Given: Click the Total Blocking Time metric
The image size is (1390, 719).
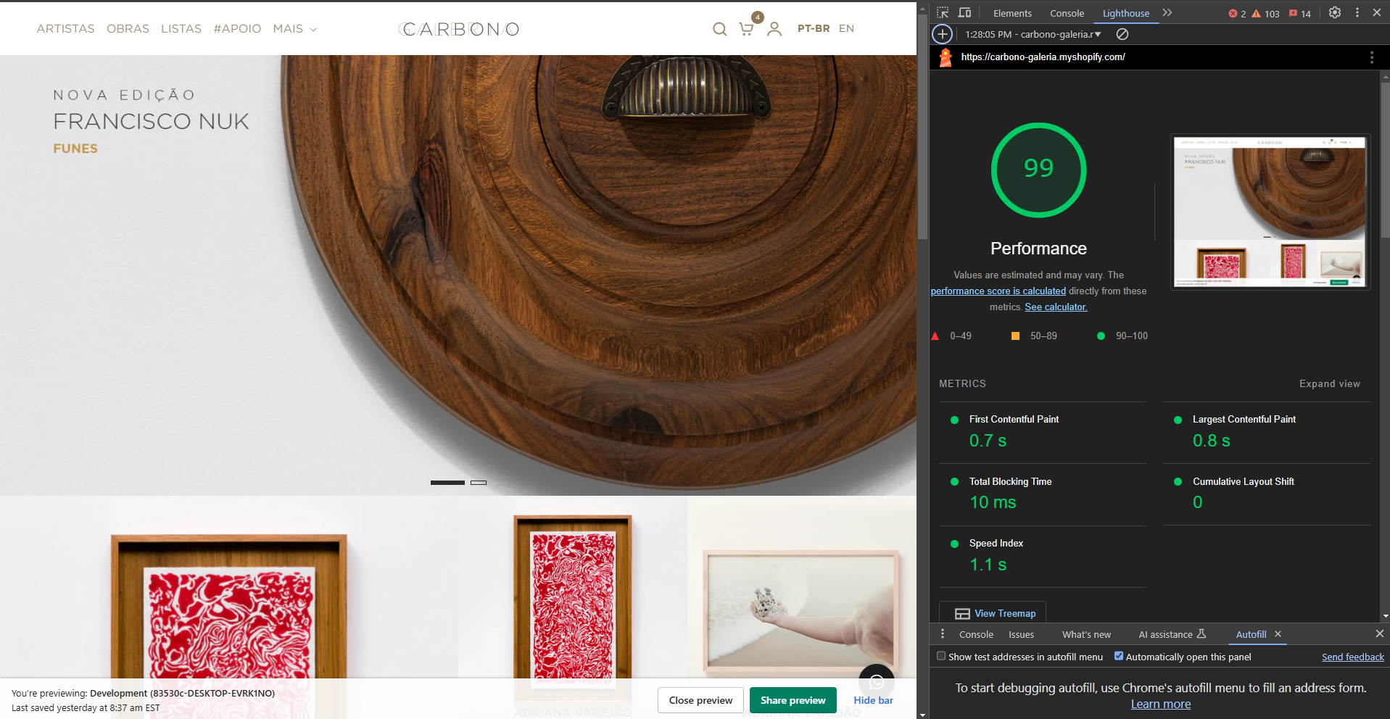Looking at the screenshot, I should tap(1043, 494).
